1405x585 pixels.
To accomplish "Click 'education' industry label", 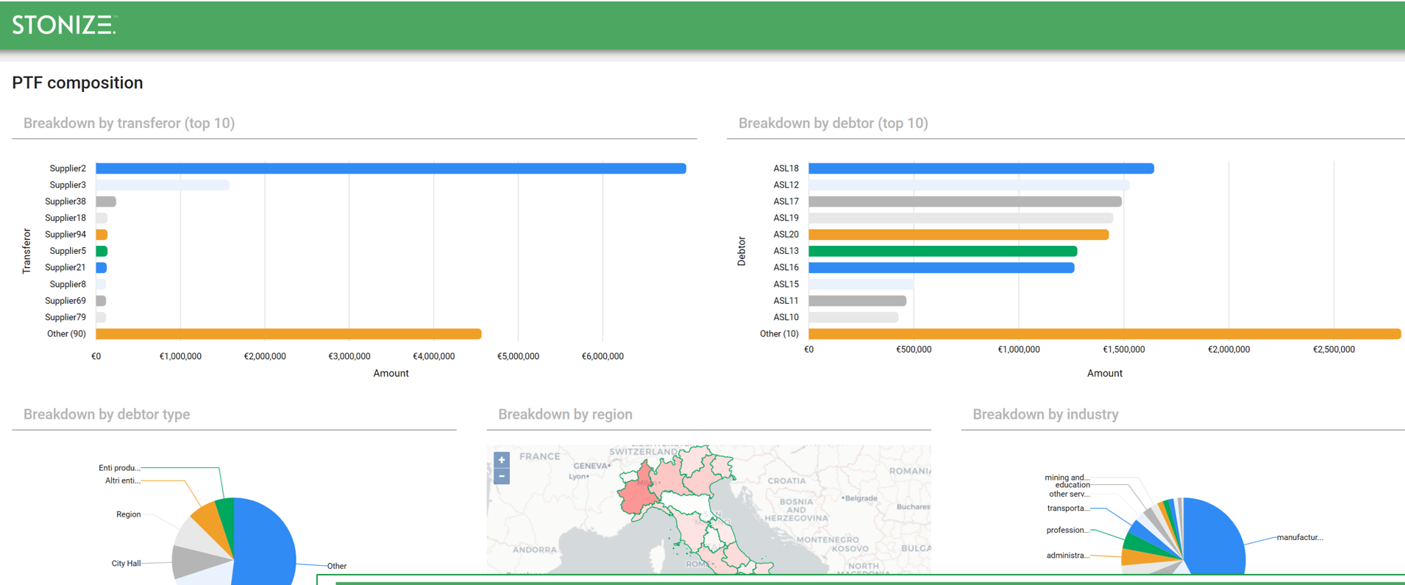I will click(x=1073, y=485).
